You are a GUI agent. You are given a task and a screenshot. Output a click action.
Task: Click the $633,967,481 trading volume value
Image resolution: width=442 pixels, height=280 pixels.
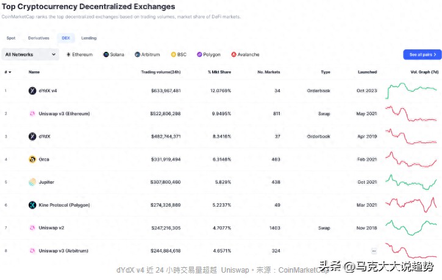[x=166, y=91]
